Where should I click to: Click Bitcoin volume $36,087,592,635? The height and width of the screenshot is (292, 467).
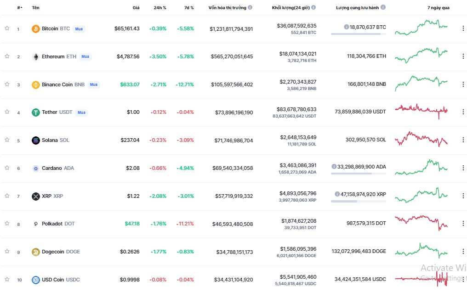(x=296, y=26)
